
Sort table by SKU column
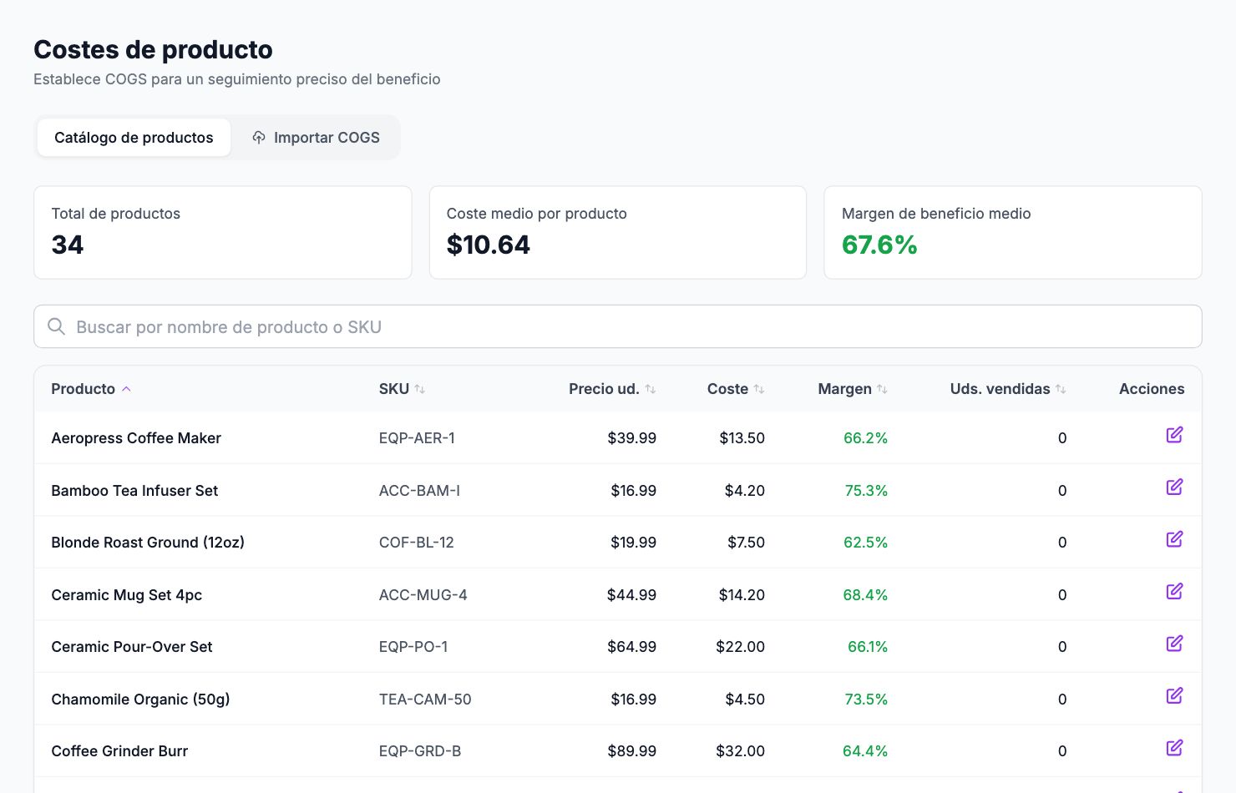402,389
